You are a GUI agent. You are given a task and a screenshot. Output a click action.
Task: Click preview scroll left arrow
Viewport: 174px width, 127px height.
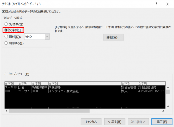tap(7, 111)
